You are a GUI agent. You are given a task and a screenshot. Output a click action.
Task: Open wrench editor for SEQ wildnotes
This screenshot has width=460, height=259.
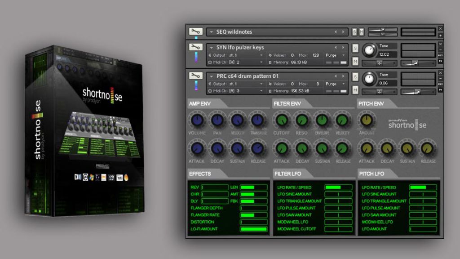(195, 31)
